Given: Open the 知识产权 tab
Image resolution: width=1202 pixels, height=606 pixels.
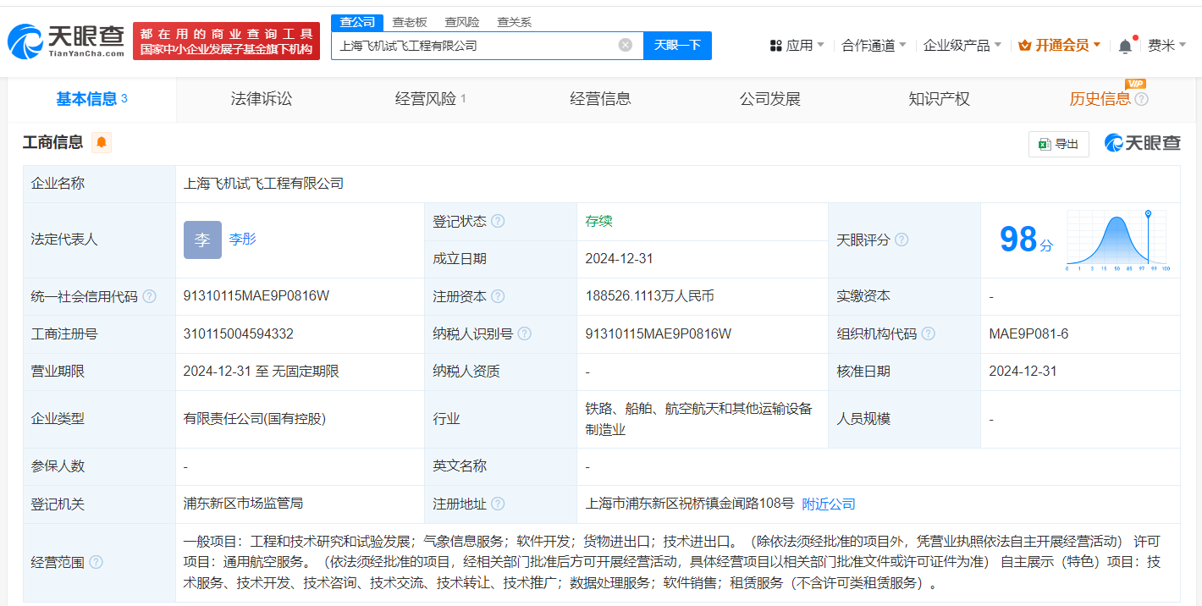Looking at the screenshot, I should click(939, 99).
